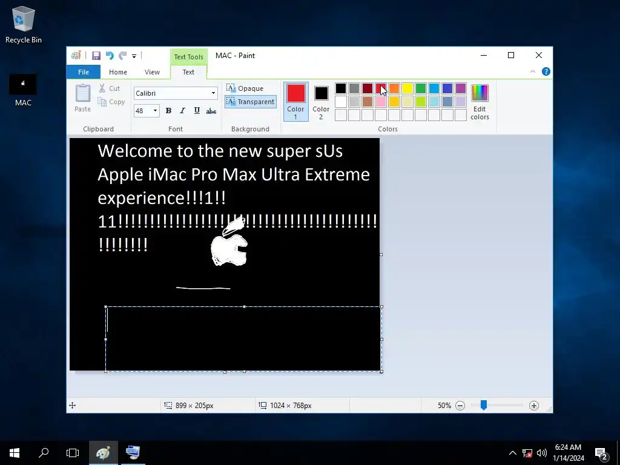Switch to the View tab
620x465 pixels.
coord(152,72)
